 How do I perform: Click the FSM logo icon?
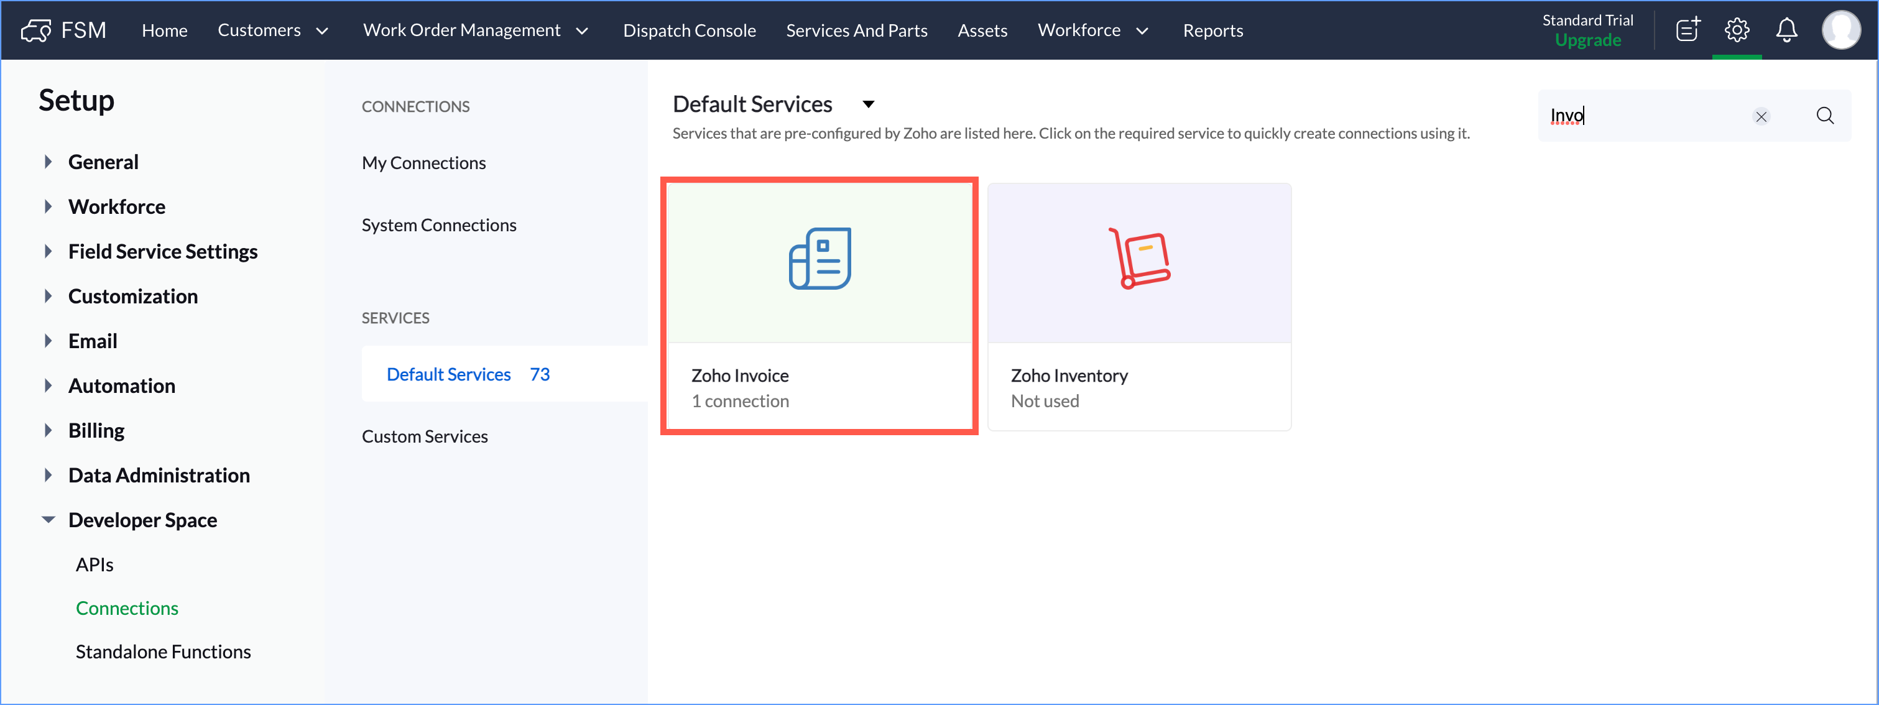tap(35, 30)
